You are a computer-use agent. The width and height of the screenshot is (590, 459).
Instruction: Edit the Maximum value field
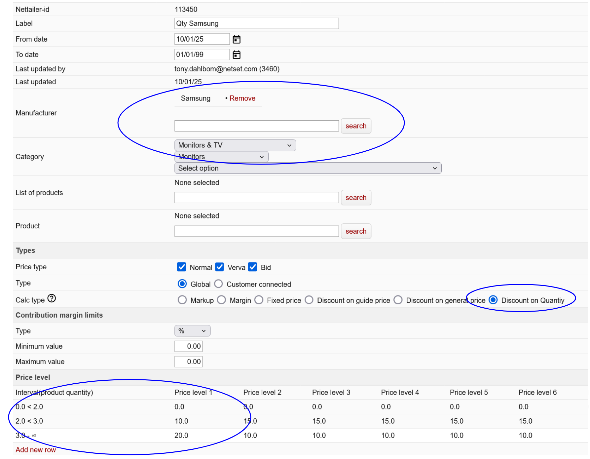(x=188, y=362)
